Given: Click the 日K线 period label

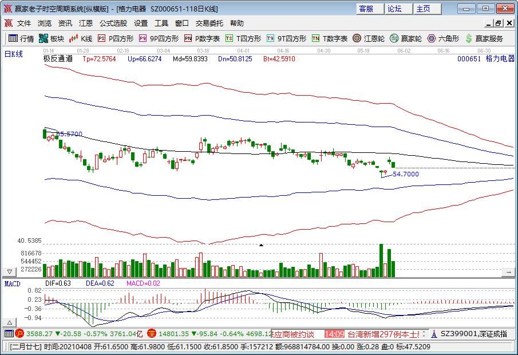Looking at the screenshot, I should pyautogui.click(x=14, y=54).
